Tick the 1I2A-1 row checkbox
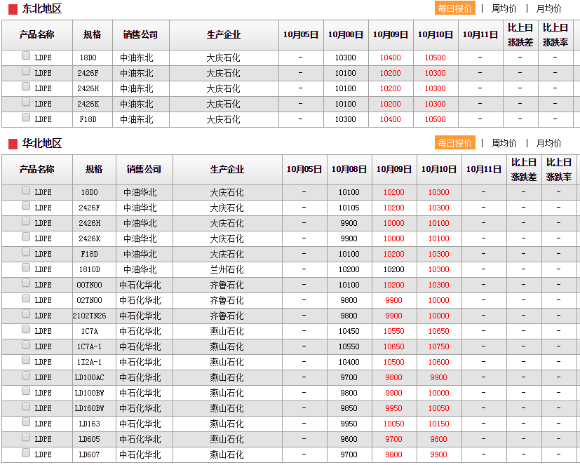This screenshot has width=580, height=465. pyautogui.click(x=26, y=360)
